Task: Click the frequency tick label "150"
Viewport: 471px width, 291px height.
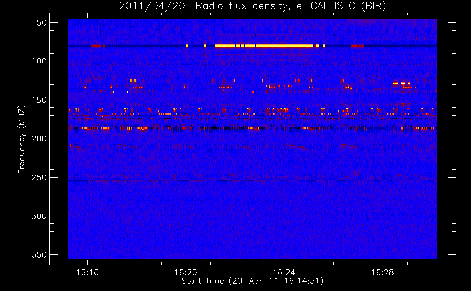Action: tap(39, 100)
